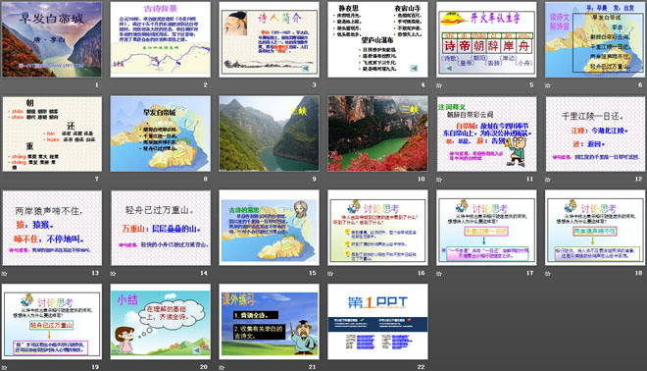Play animation star icon under slide 17

(x=439, y=274)
